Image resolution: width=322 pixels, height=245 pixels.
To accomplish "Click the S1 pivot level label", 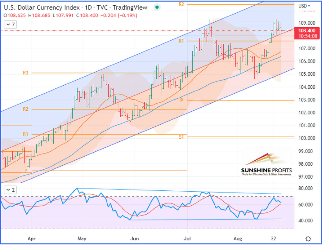I will (181, 137).
